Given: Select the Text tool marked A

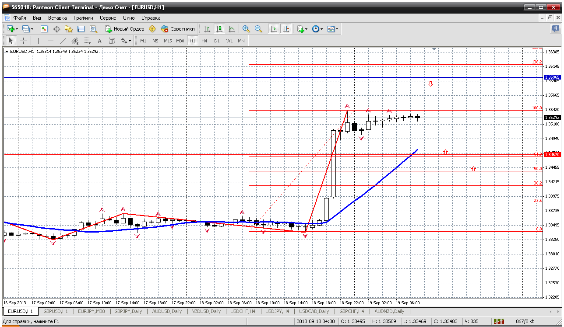Looking at the screenshot, I should pyautogui.click(x=99, y=41).
